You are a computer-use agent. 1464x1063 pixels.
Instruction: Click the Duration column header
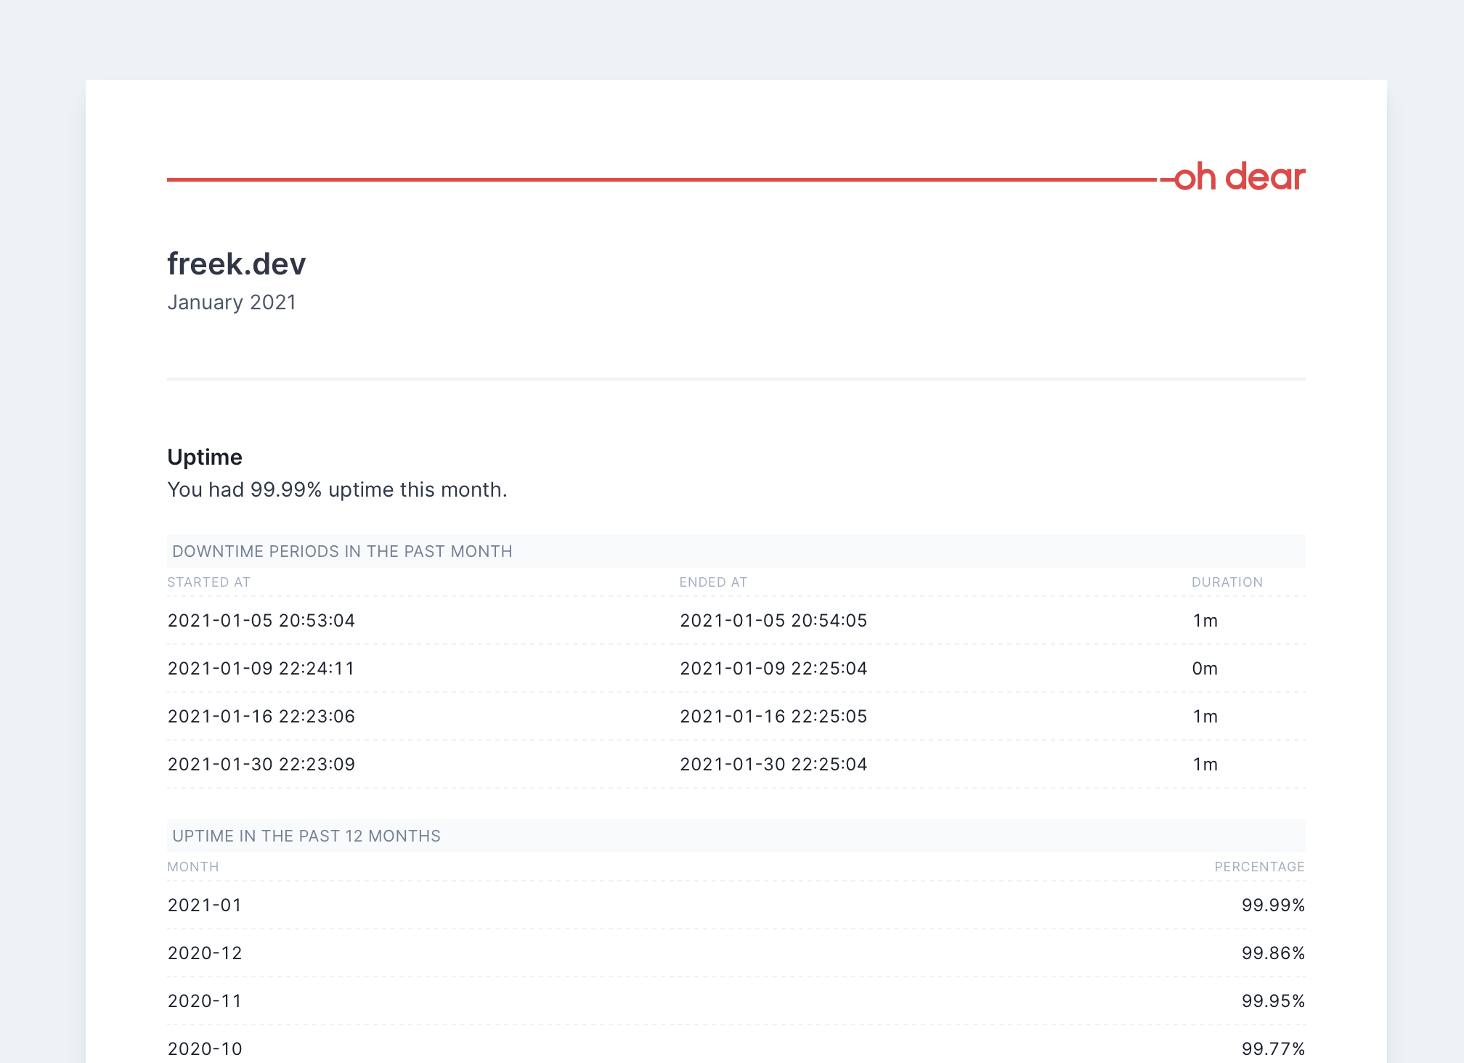pyautogui.click(x=1227, y=582)
